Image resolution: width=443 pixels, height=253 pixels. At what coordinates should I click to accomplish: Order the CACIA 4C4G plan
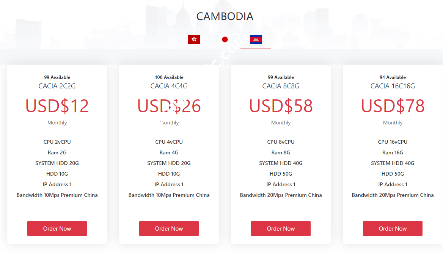point(169,228)
